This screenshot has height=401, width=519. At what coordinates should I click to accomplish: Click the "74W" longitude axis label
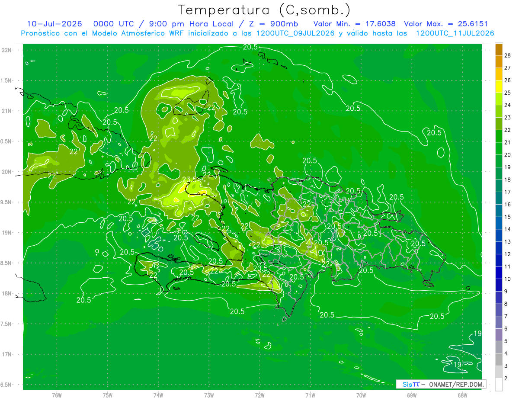tap(158, 395)
